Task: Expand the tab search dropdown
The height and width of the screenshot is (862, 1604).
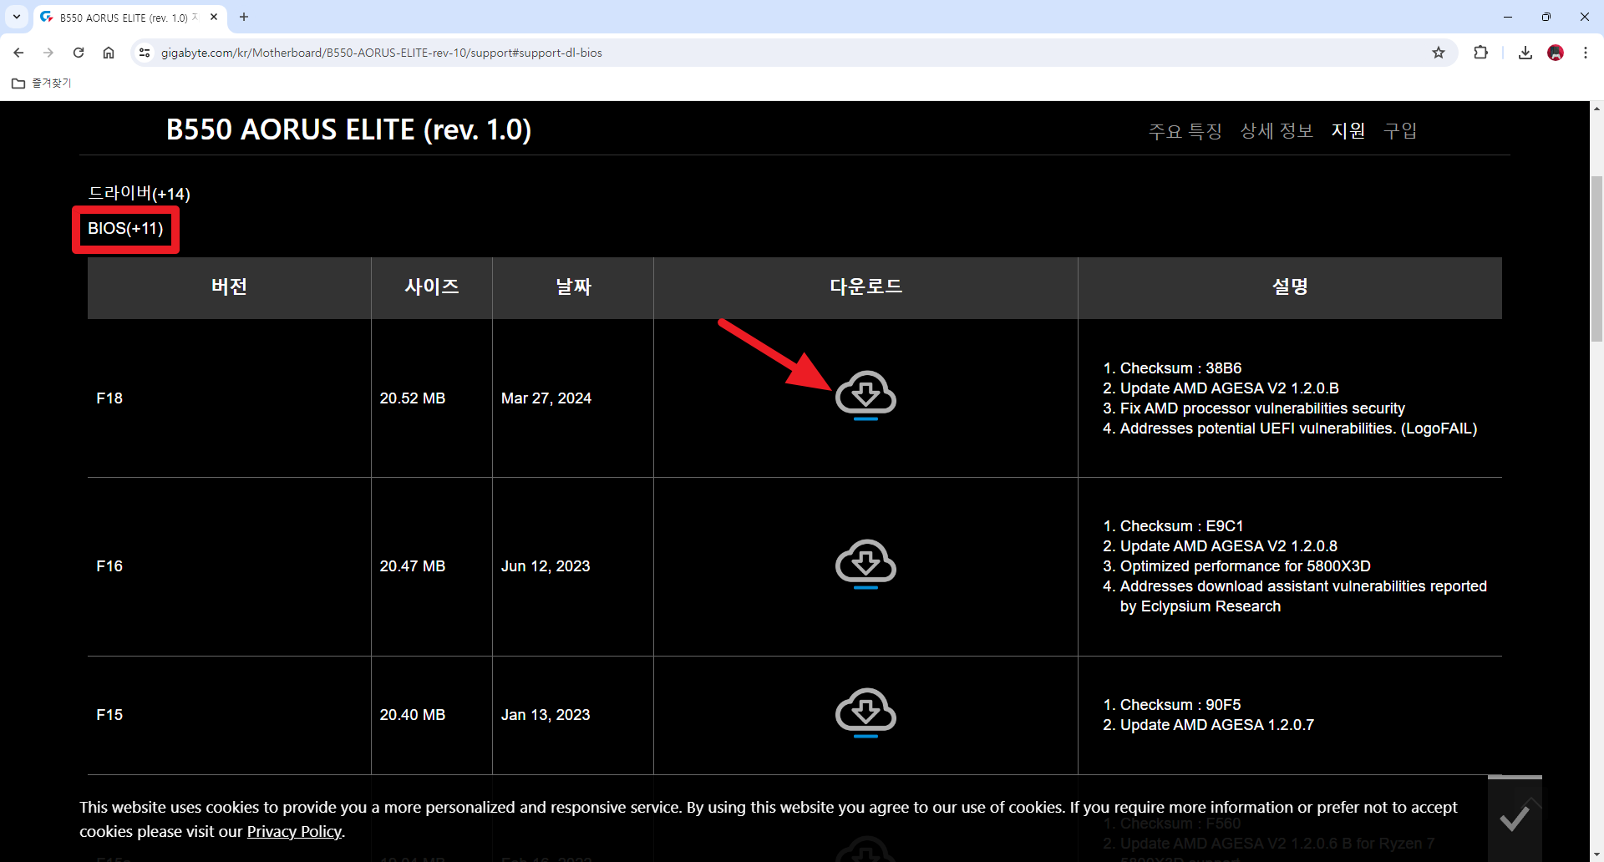Action: click(x=17, y=17)
